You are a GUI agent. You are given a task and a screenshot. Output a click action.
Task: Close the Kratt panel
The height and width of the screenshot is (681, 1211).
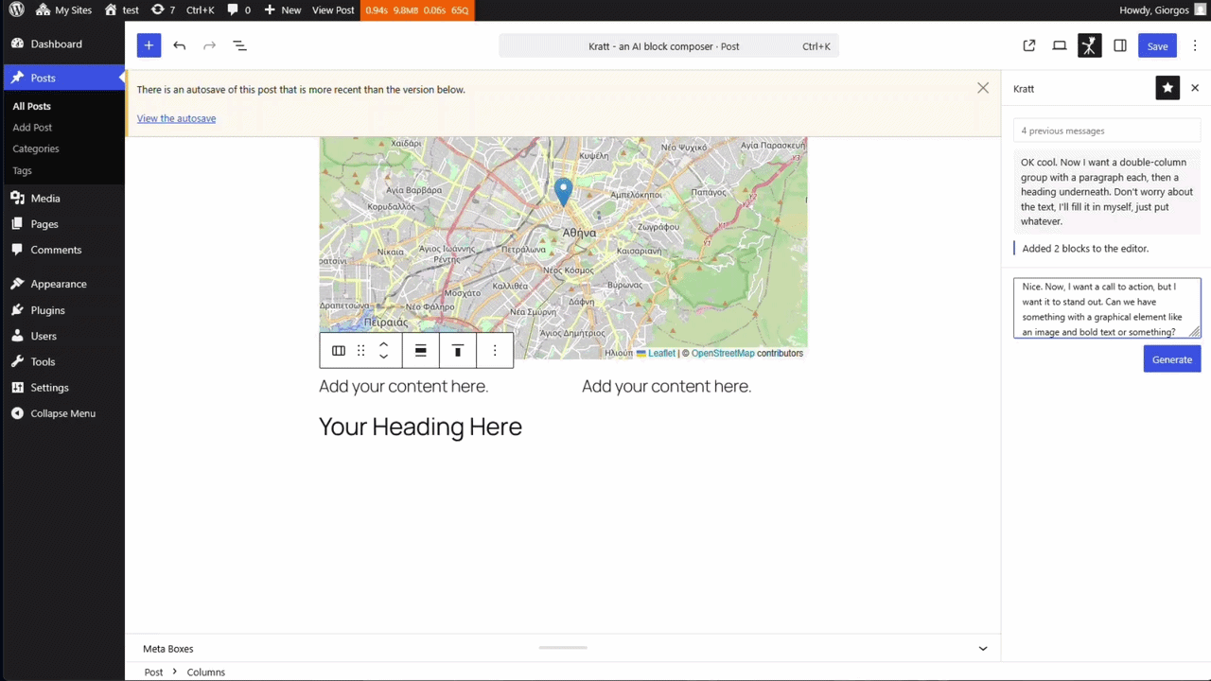coord(1195,88)
